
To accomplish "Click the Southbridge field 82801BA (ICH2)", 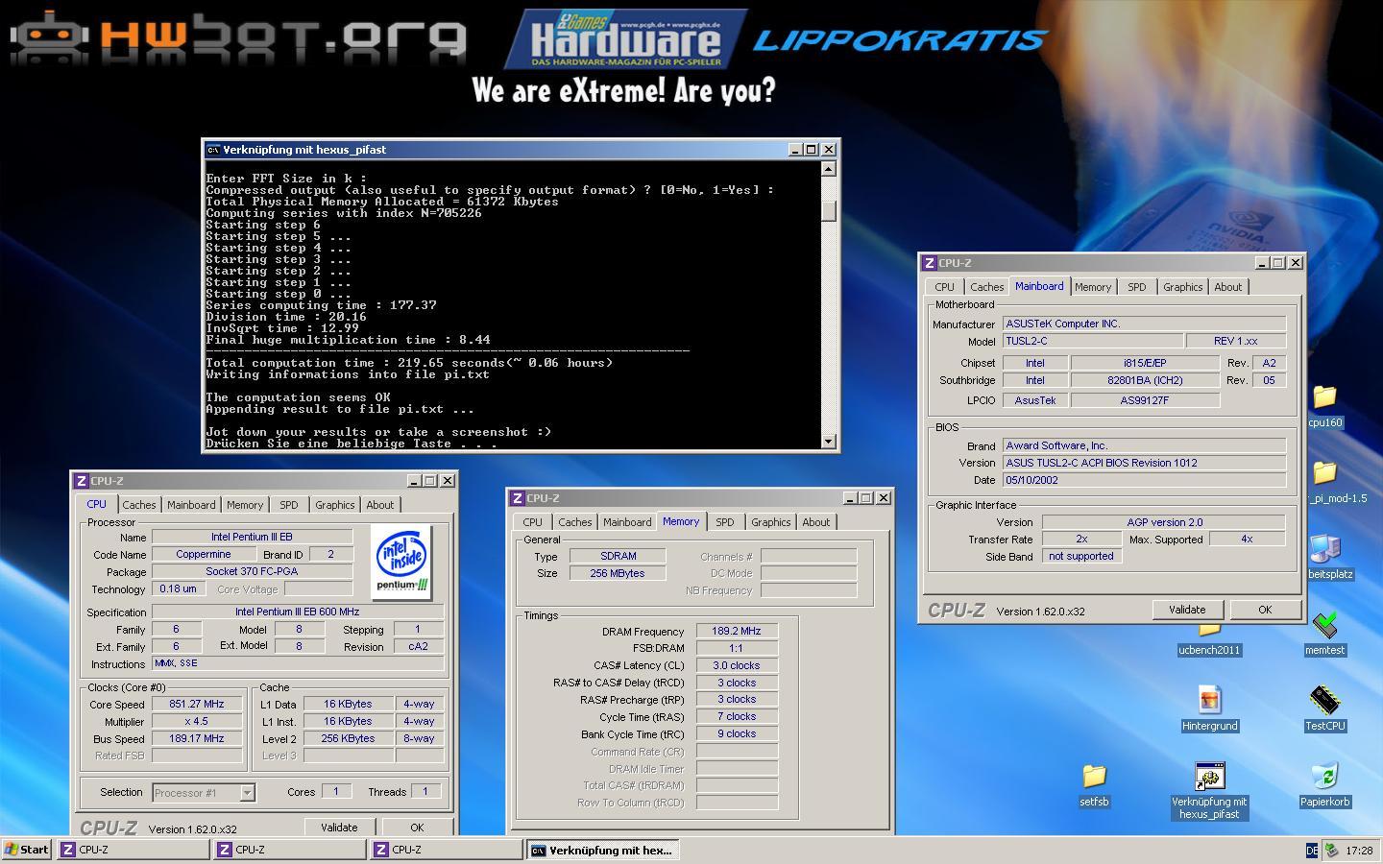I will [1145, 380].
